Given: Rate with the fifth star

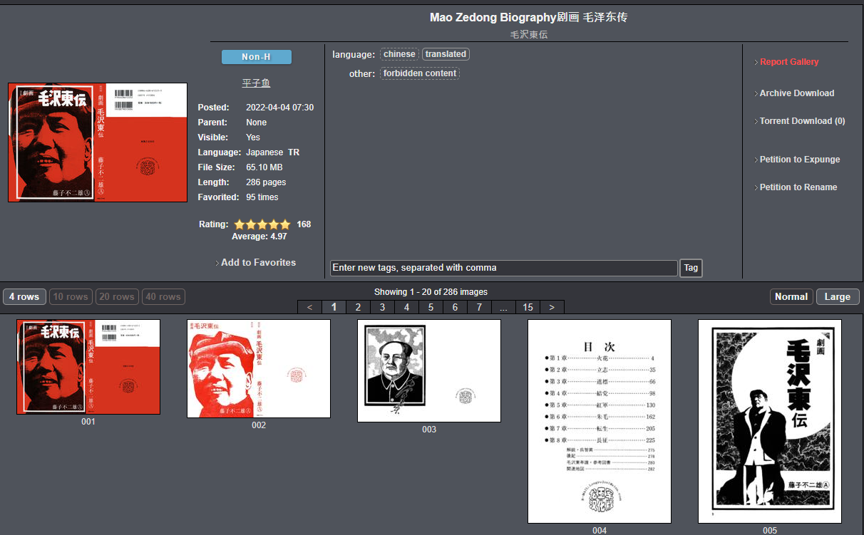Looking at the screenshot, I should [x=286, y=224].
